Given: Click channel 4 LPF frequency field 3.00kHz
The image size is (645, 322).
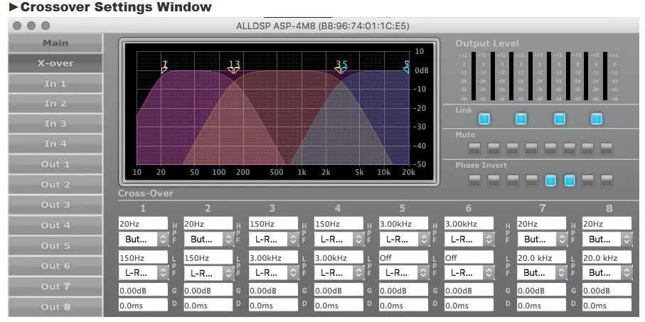Looking at the screenshot, I should click(339, 257).
